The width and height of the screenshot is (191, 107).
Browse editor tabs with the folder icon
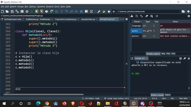point(2,19)
